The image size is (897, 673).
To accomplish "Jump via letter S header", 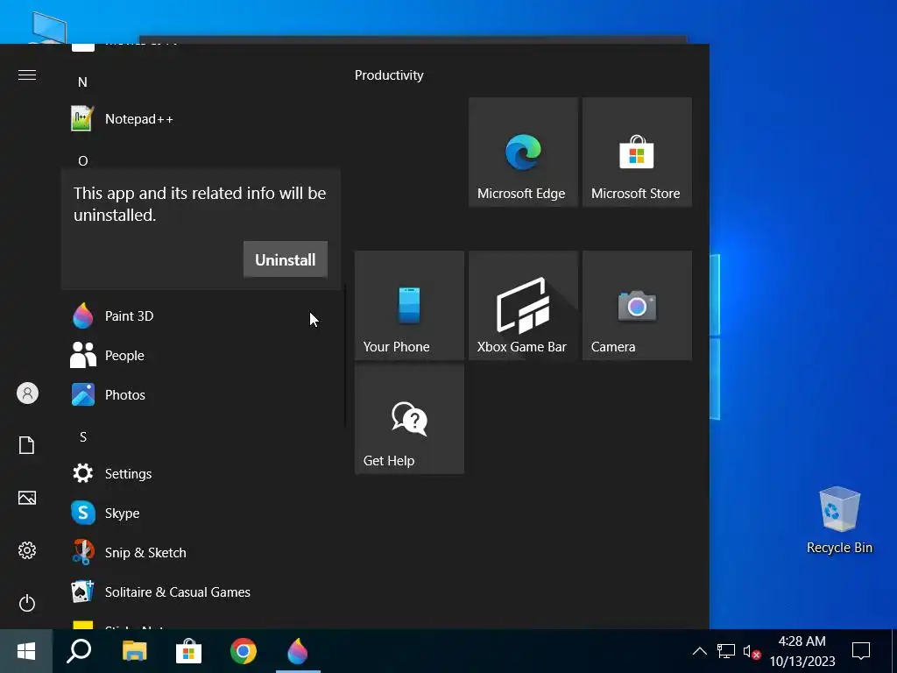I will tap(83, 437).
